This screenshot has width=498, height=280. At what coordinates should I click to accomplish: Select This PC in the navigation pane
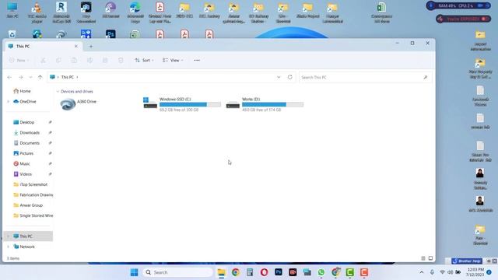point(26,236)
